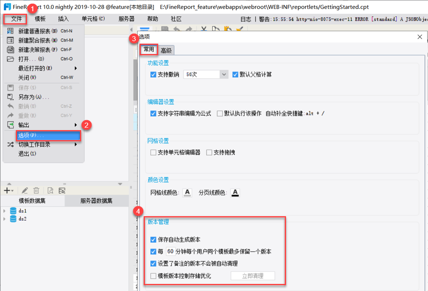Image resolution: width=428 pixels, height=291 pixels.
Task: Enable 默认执行该操作 checkbox
Action: click(x=220, y=113)
